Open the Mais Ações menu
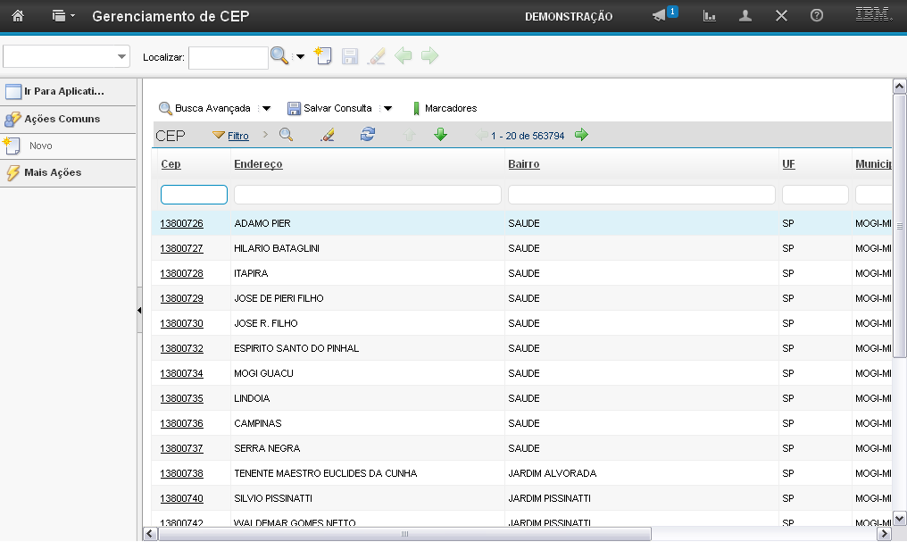Screen dimensions: 907x542 (x=53, y=172)
